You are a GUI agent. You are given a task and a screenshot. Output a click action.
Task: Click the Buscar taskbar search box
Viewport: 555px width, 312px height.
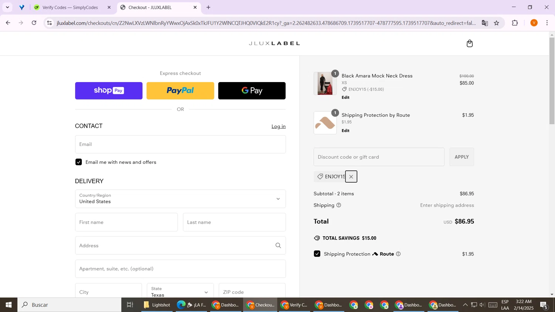point(70,305)
